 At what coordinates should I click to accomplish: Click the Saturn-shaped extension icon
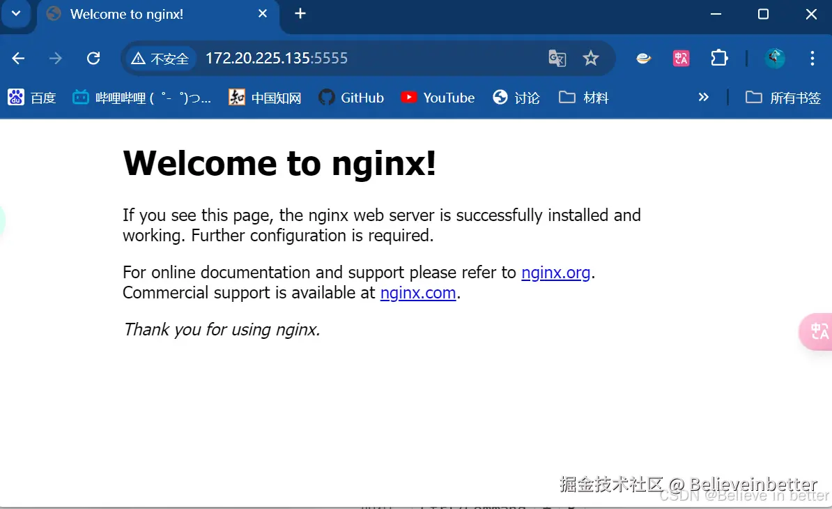[x=642, y=59]
